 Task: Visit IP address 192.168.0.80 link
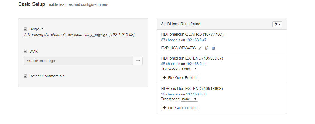[196, 94]
